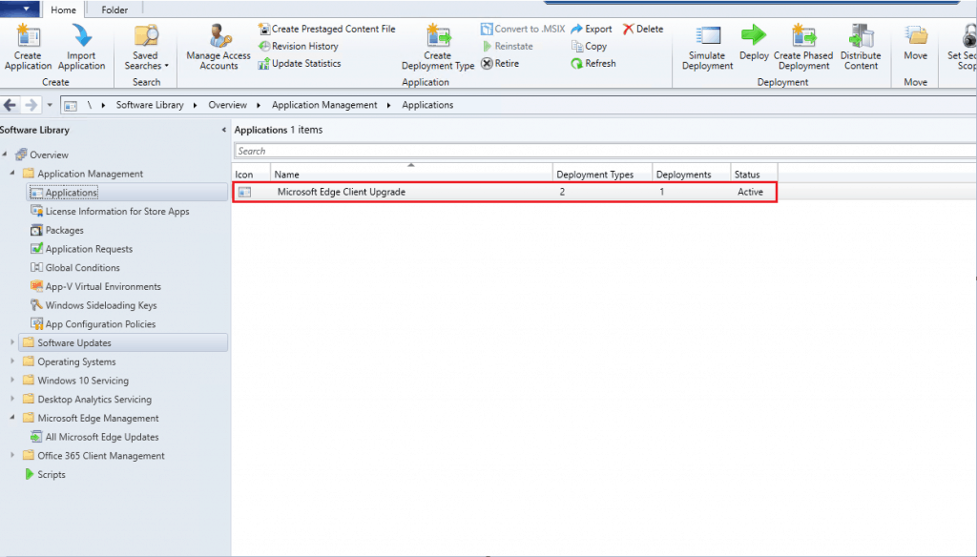This screenshot has height=557, width=977.
Task: Select Application Requests node
Action: (89, 249)
